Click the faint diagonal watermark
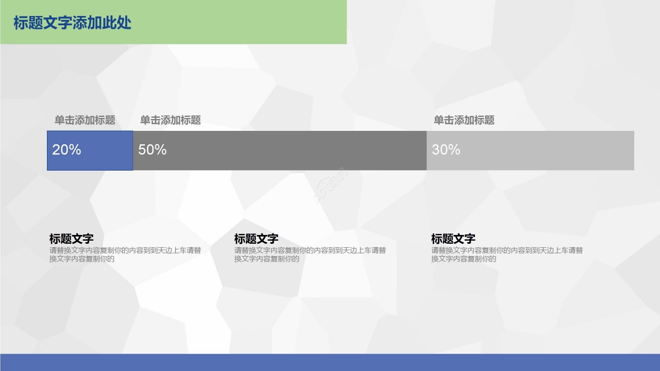The height and width of the screenshot is (371, 660). [328, 187]
